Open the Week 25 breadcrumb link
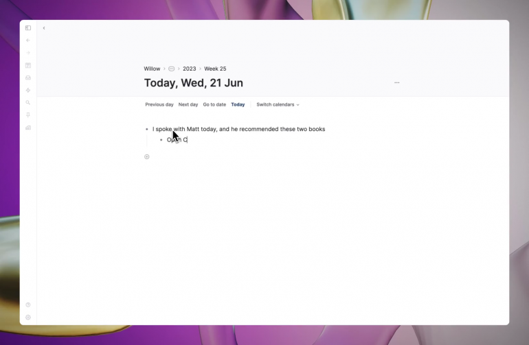Image resolution: width=529 pixels, height=345 pixels. tap(215, 69)
